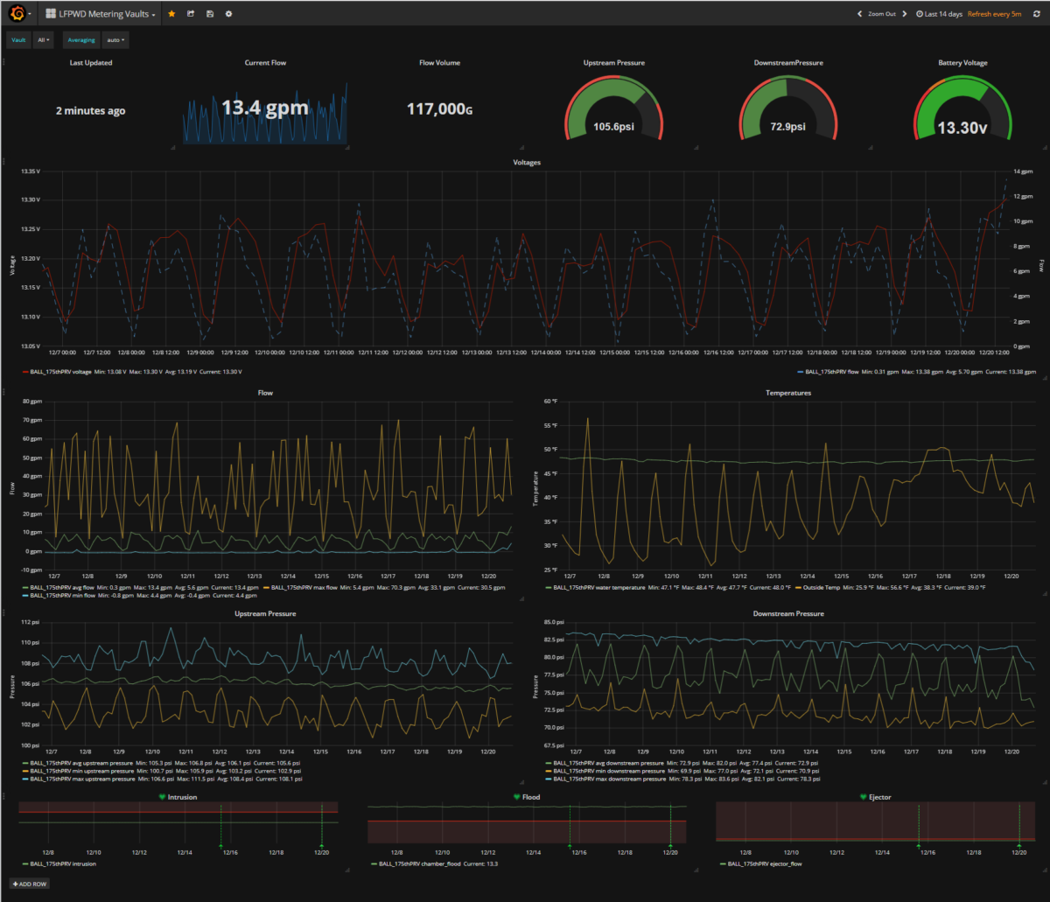Open the Grafana logo side menu
The width and height of the screenshot is (1050, 902).
[x=16, y=13]
